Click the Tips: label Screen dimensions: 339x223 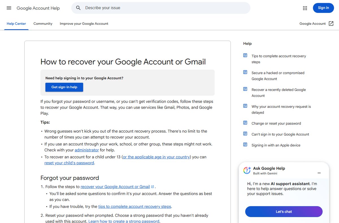point(45,122)
